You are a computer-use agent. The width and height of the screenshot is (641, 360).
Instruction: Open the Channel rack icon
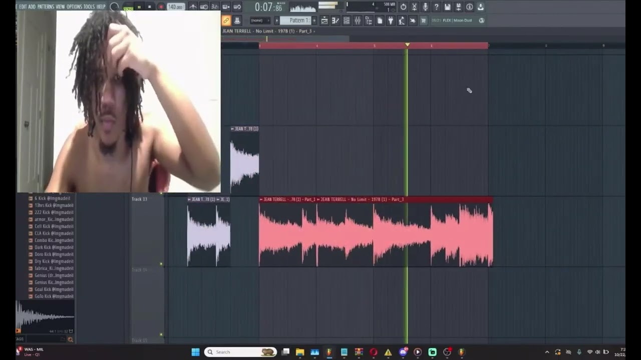coord(347,20)
